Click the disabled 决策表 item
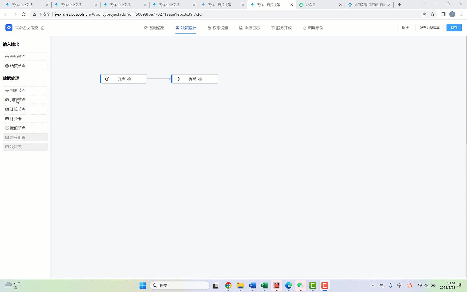Viewport: 467px width, 292px height. click(x=25, y=147)
